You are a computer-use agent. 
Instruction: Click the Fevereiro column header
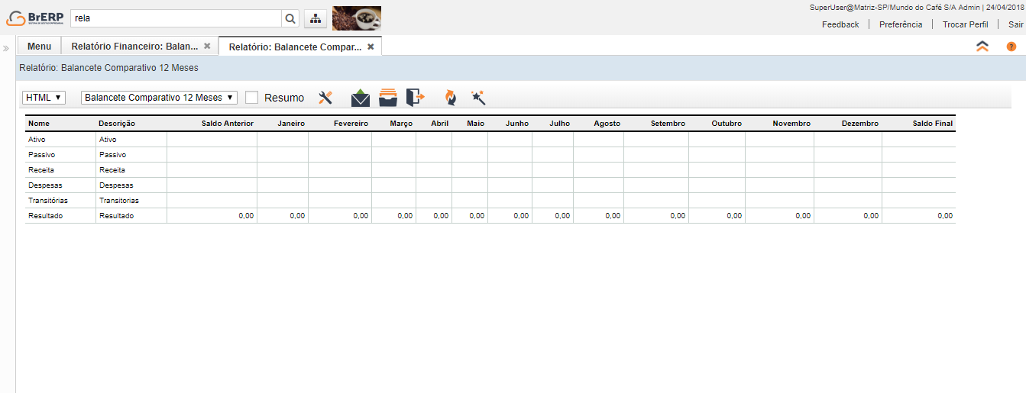click(351, 123)
